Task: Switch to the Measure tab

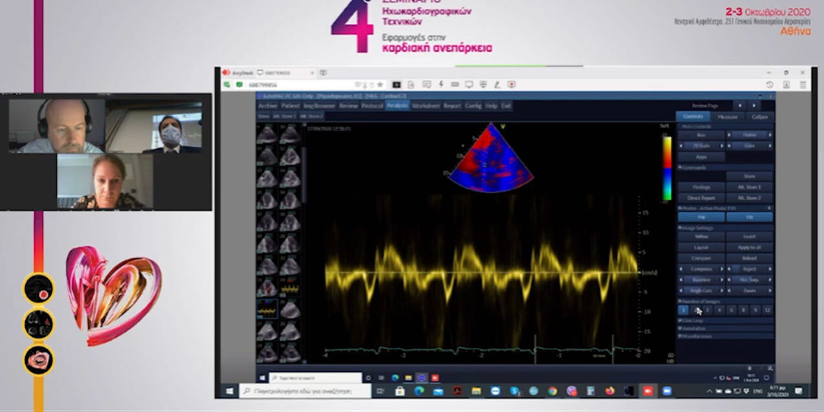Action: 727,117
